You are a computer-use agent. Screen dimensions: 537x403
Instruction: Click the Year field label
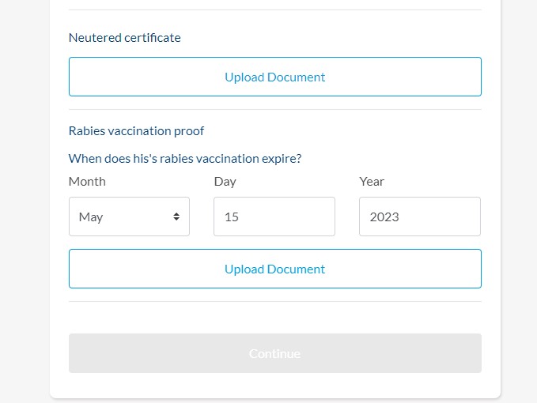372,181
